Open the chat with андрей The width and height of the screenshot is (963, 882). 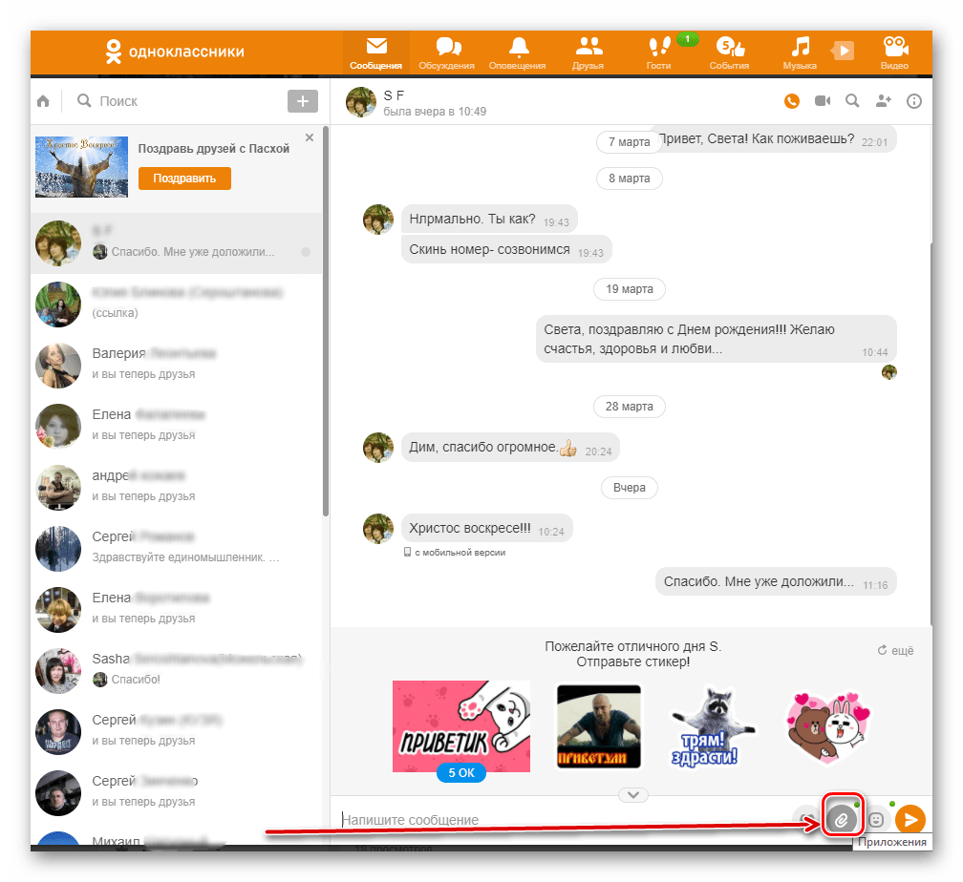pyautogui.click(x=176, y=488)
